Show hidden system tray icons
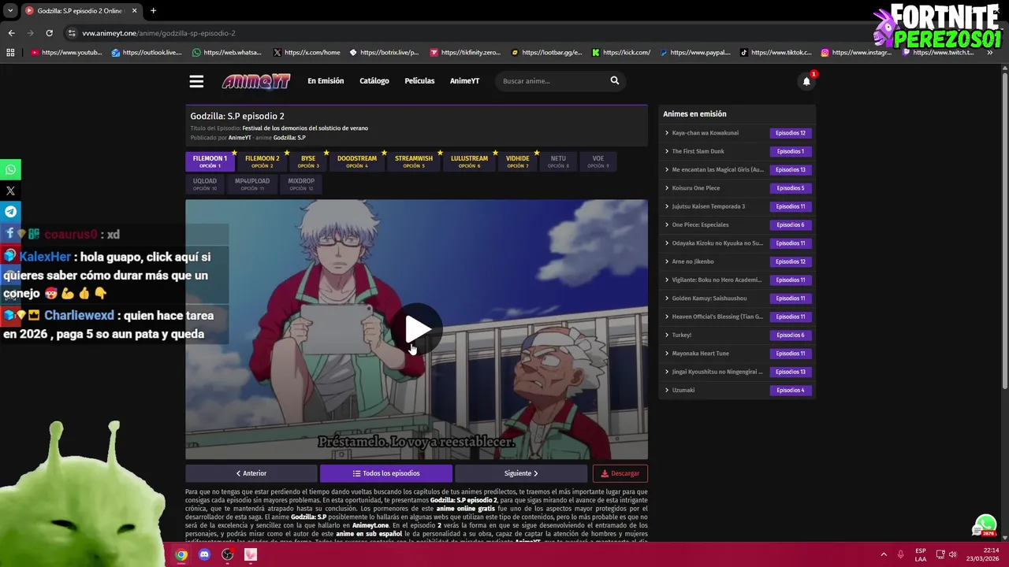Image resolution: width=1009 pixels, height=567 pixels. (x=884, y=554)
